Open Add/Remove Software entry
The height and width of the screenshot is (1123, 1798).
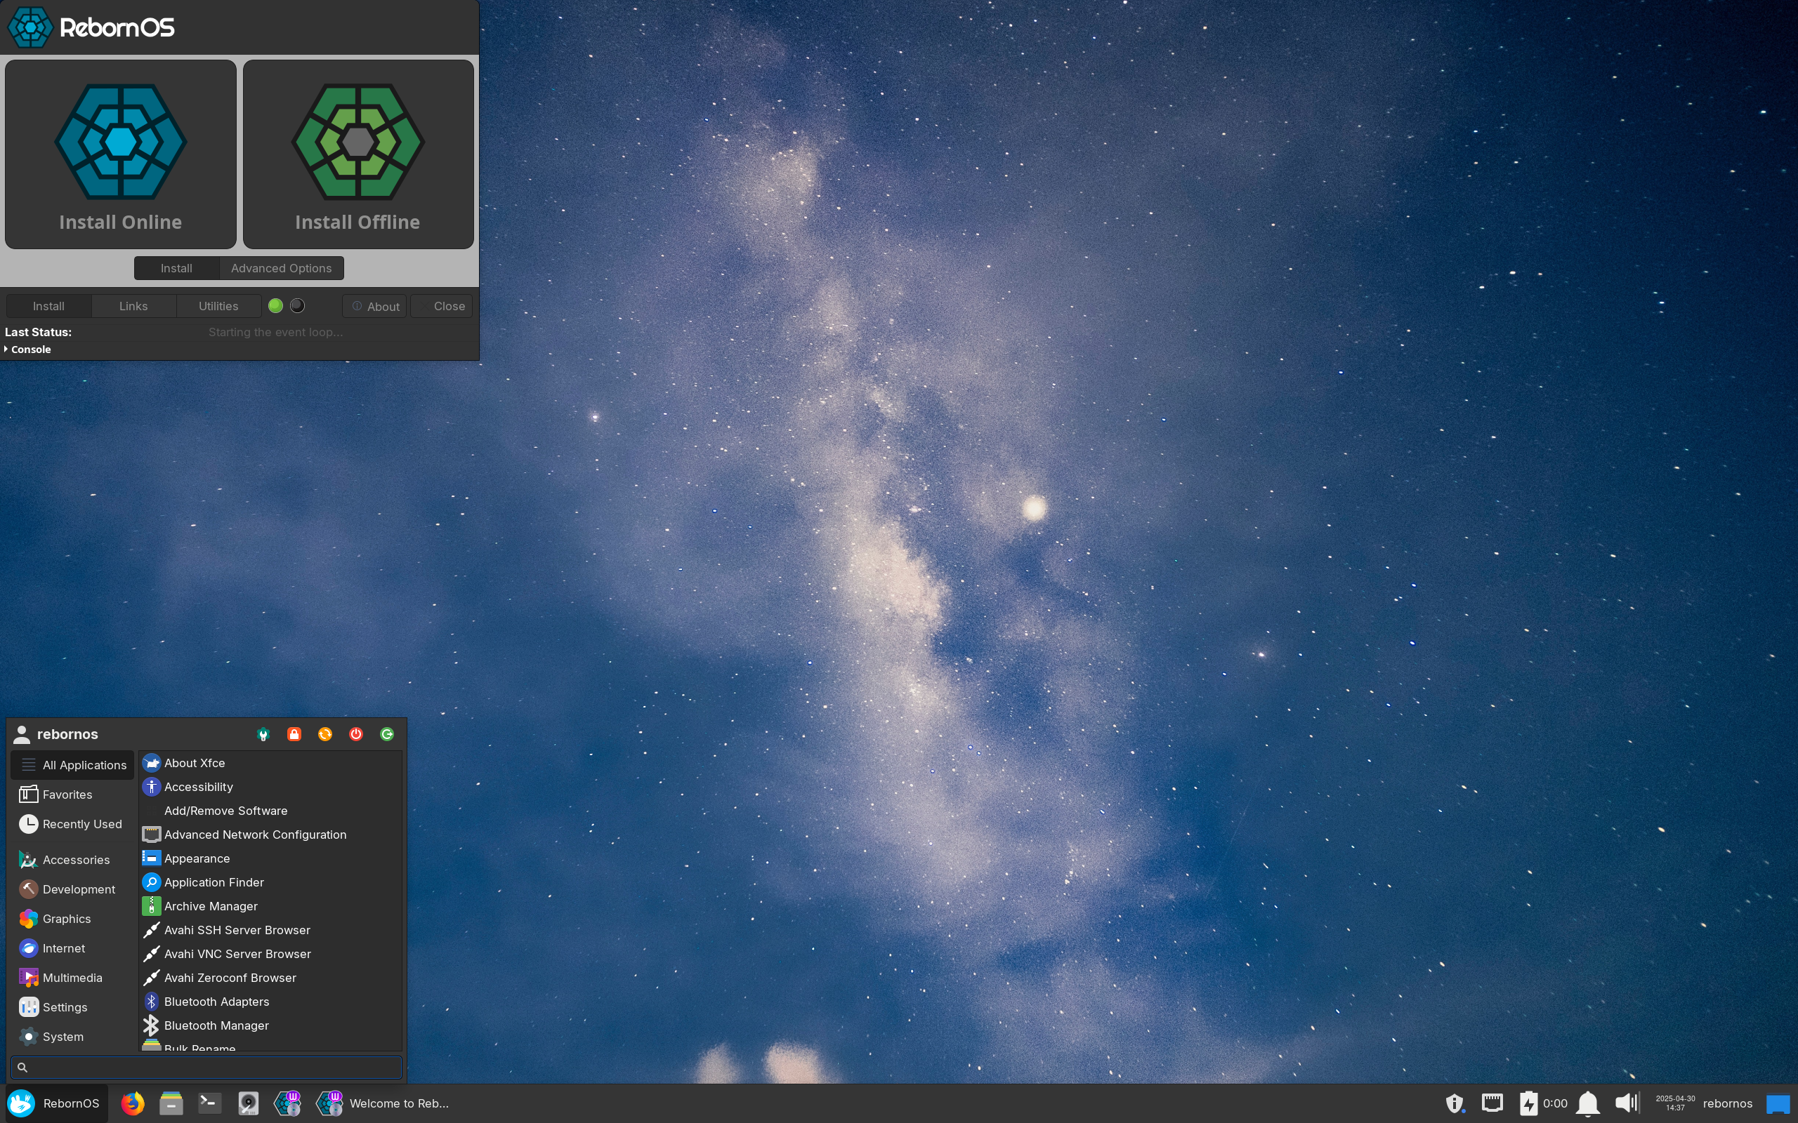pos(270,810)
